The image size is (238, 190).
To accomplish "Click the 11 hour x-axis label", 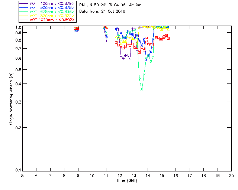I will 106,176.
